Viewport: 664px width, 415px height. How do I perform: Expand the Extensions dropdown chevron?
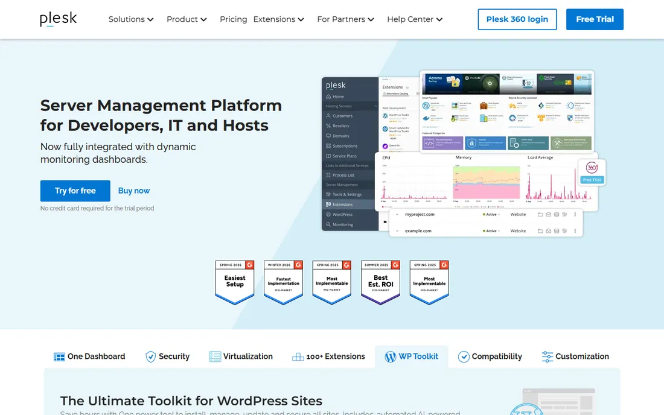[301, 19]
